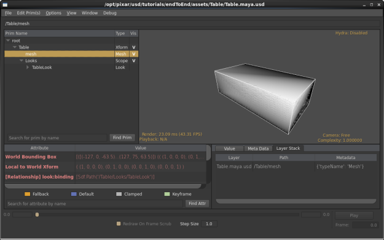Collapse the root tree node
The width and height of the screenshot is (384, 240).
tap(8, 41)
